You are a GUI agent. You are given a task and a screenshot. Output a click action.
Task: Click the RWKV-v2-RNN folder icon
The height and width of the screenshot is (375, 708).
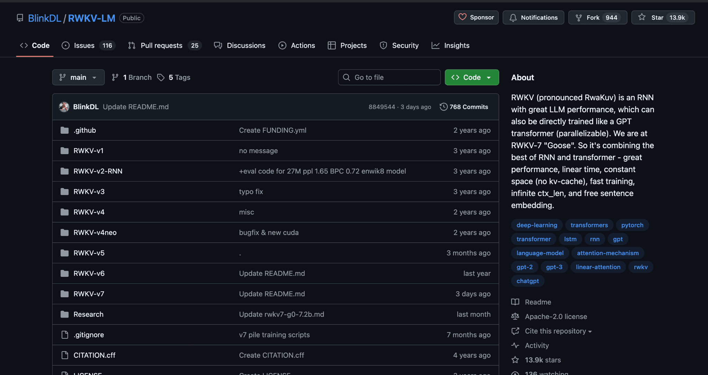[x=65, y=171]
